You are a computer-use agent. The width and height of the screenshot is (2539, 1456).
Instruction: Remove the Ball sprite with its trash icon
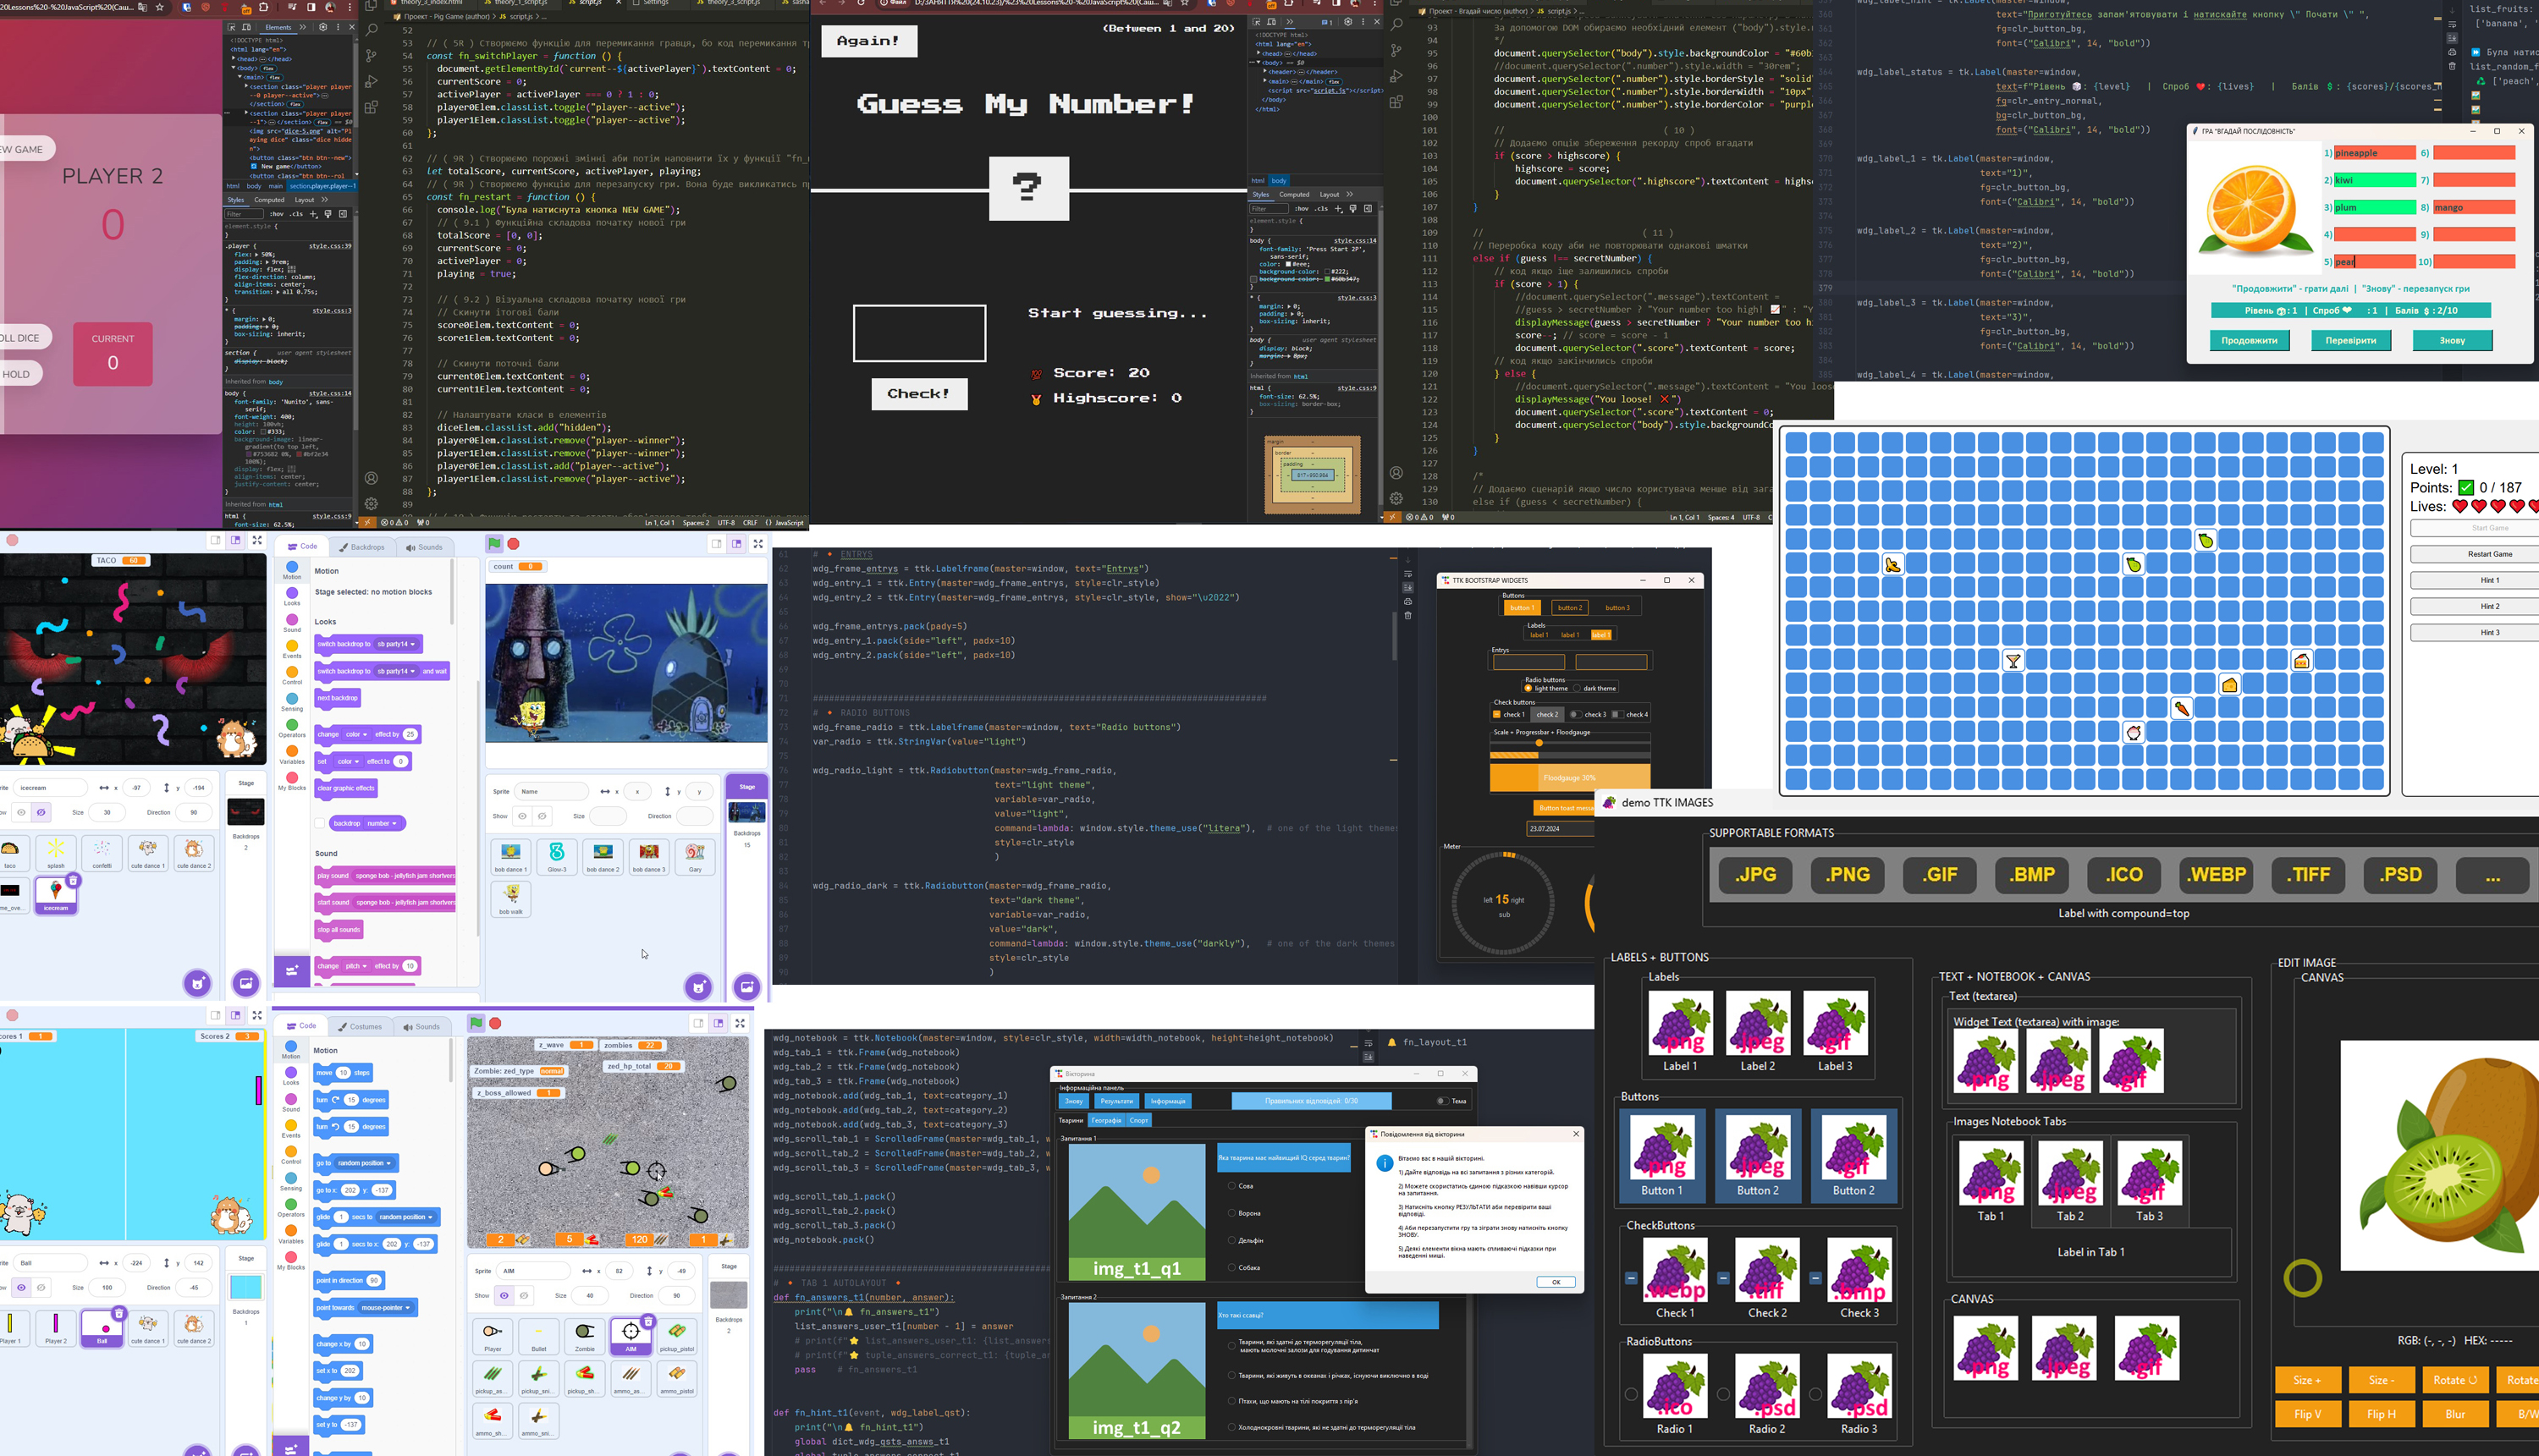point(119,1313)
